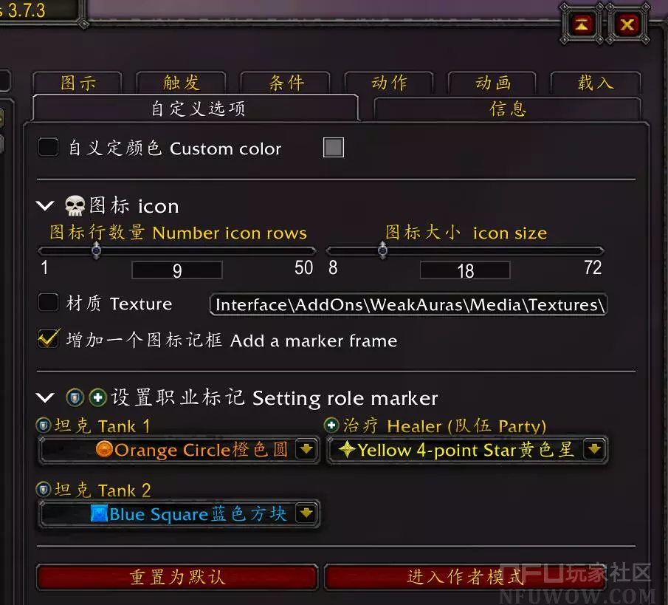Collapse the 图标 icon section chevron

pyautogui.click(x=45, y=205)
